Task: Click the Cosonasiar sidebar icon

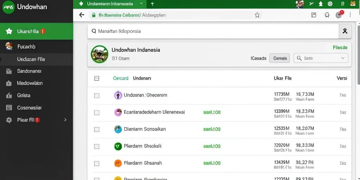Action: [x=9, y=108]
